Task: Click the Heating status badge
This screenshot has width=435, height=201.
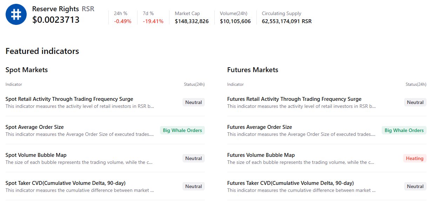Action: pyautogui.click(x=414, y=158)
